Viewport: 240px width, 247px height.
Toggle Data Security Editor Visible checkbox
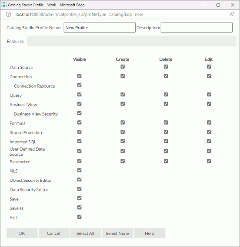point(80,189)
